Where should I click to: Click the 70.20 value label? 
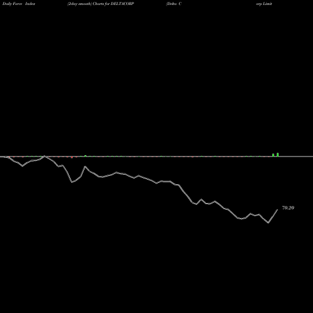[x=288, y=208]
